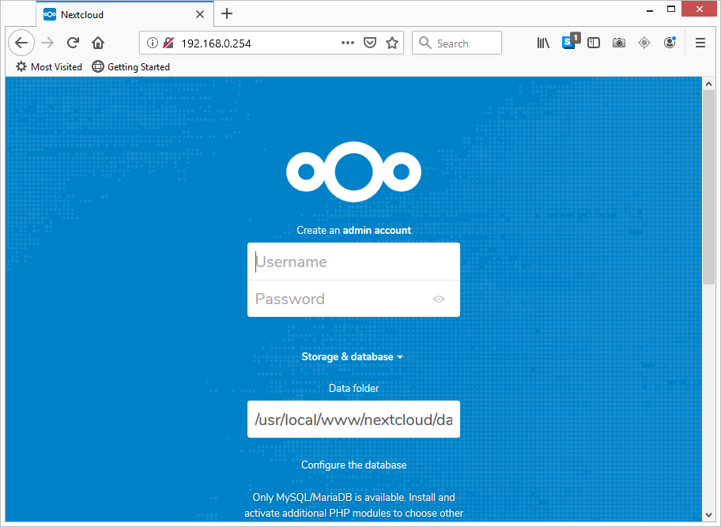Screen dimensions: 721x527
Task: Open the page actions three-dot menu
Action: click(x=348, y=43)
